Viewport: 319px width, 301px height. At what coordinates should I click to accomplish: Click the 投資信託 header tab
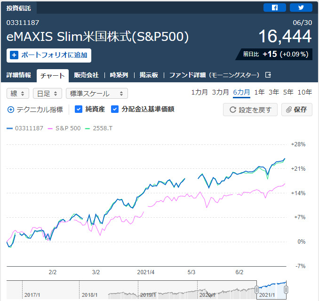point(18,8)
